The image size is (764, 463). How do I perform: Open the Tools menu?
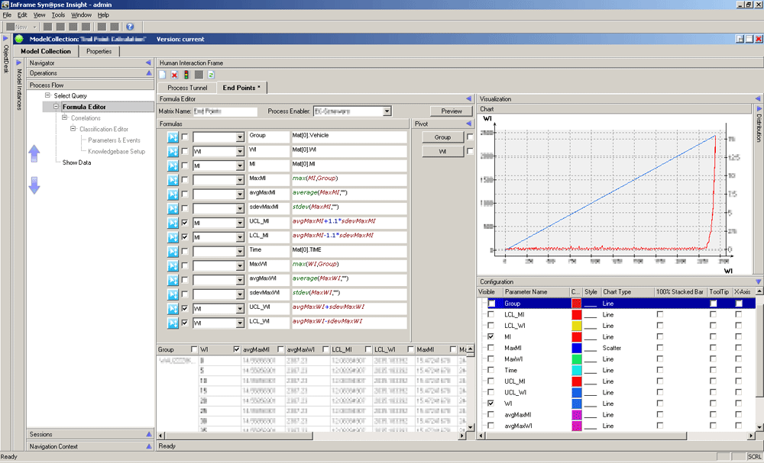pyautogui.click(x=58, y=14)
